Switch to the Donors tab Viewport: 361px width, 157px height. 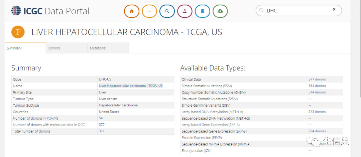pos(54,48)
